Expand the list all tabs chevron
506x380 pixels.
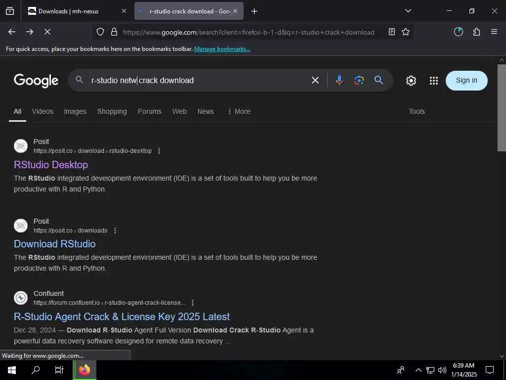coord(408,11)
